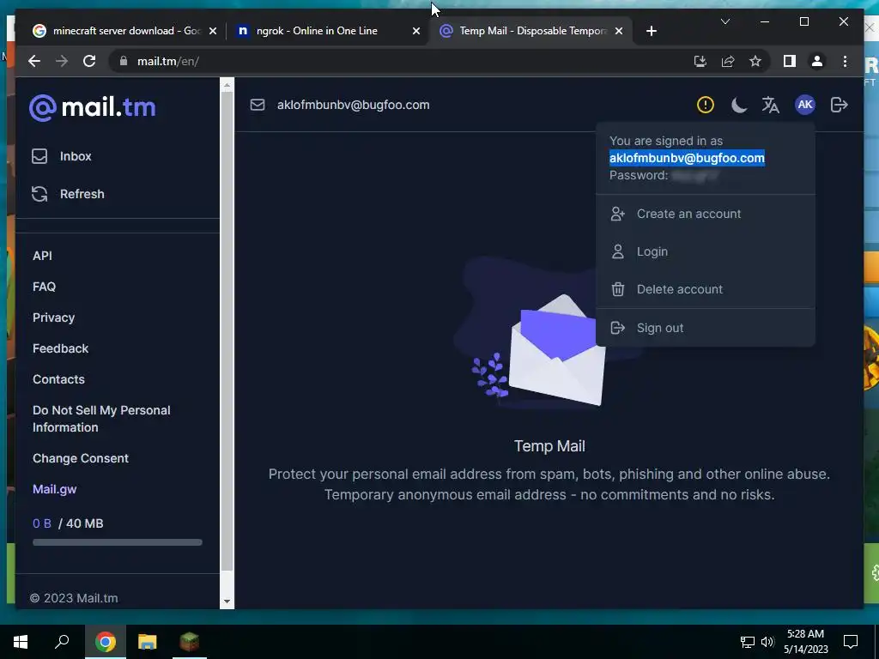Open the language translate menu
Image resolution: width=879 pixels, height=659 pixels.
pyautogui.click(x=771, y=105)
